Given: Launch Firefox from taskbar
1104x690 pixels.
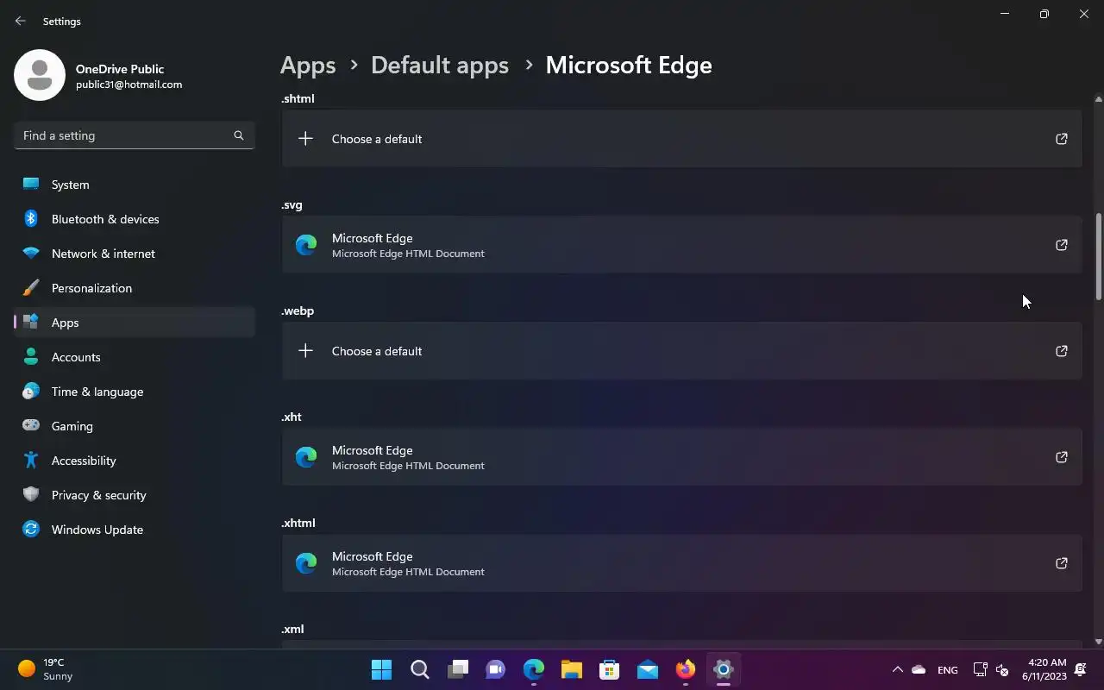Looking at the screenshot, I should [x=686, y=669].
